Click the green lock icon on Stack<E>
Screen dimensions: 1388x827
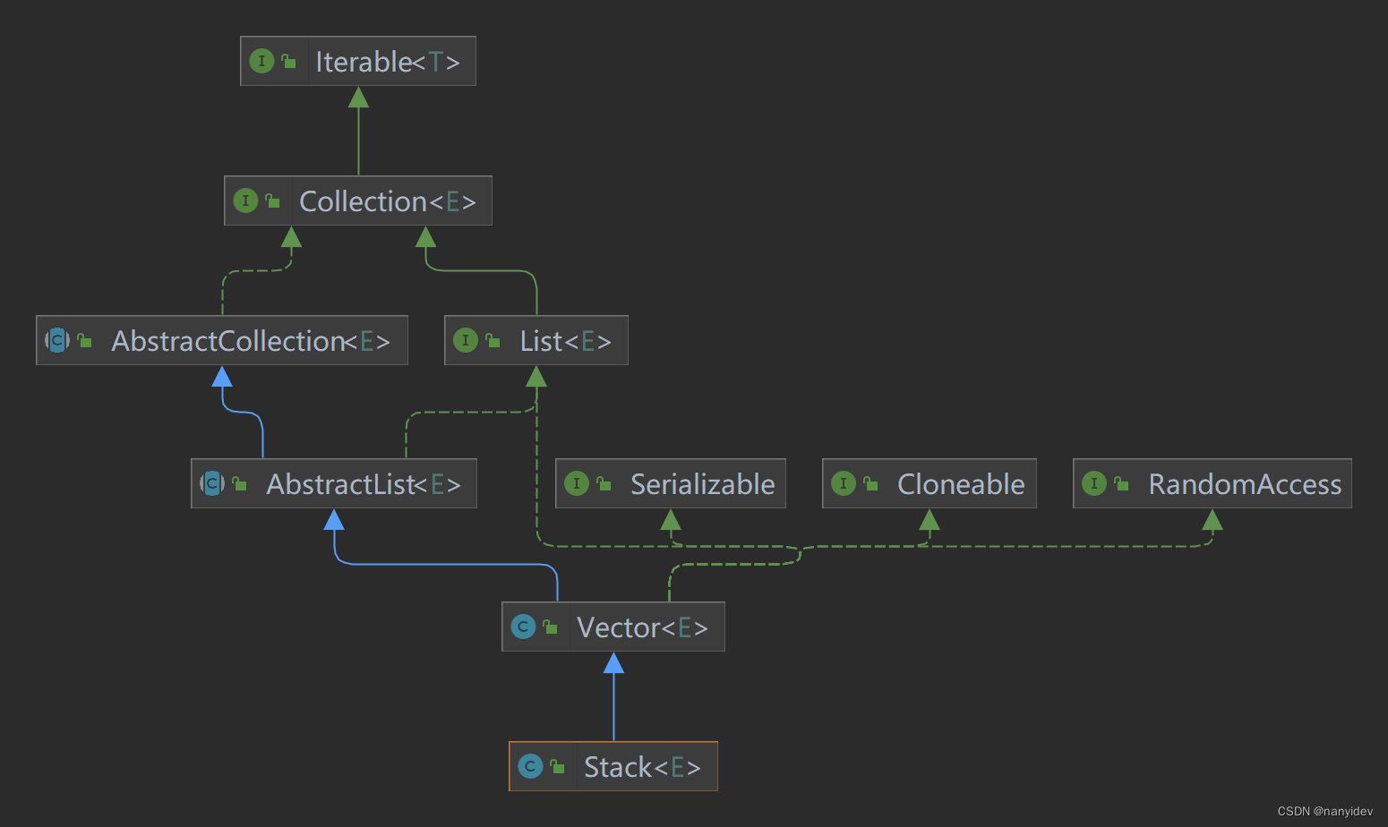coord(557,766)
